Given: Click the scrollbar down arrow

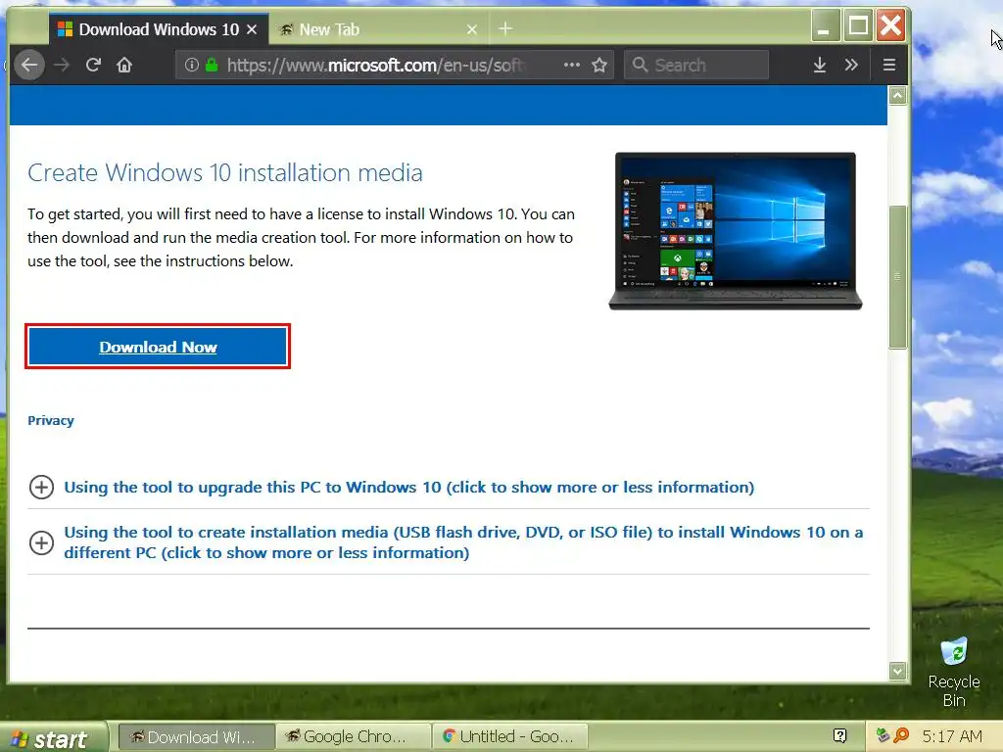Looking at the screenshot, I should [898, 671].
